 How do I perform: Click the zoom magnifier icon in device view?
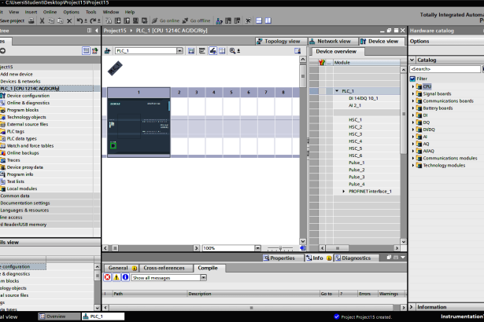[231, 50]
